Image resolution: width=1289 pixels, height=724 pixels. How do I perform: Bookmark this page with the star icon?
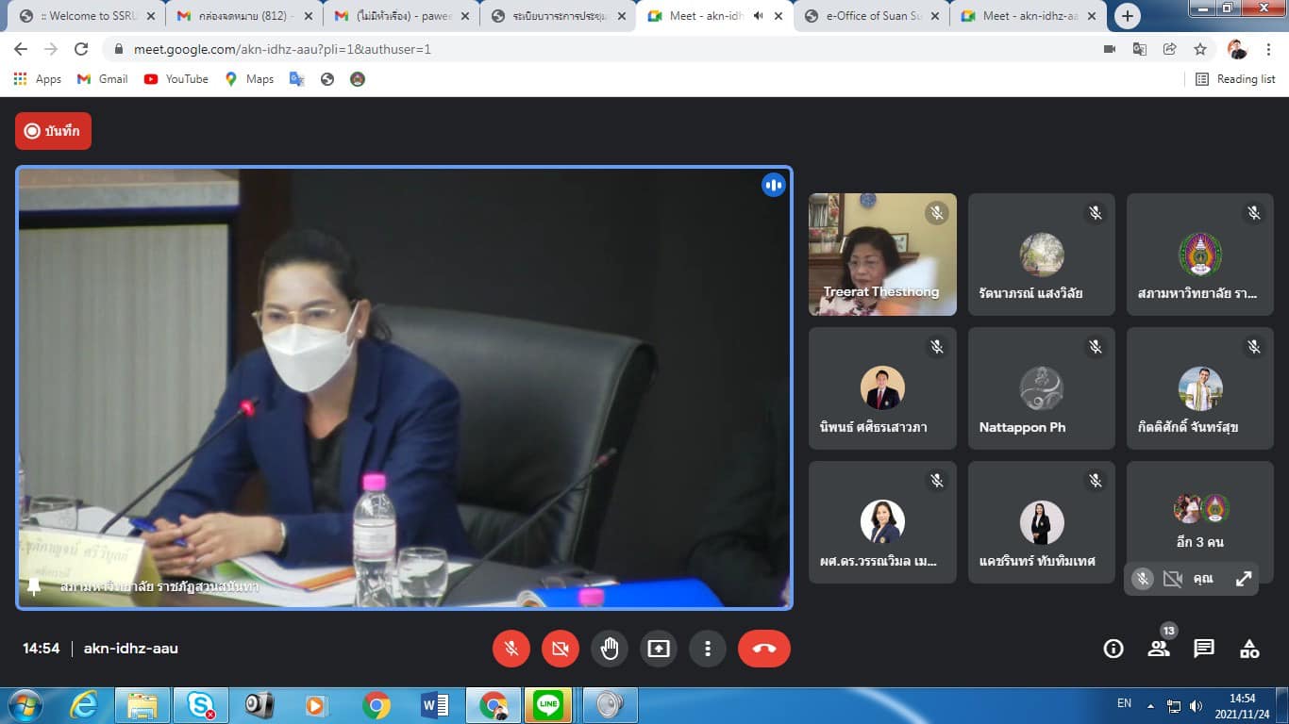coord(1199,49)
